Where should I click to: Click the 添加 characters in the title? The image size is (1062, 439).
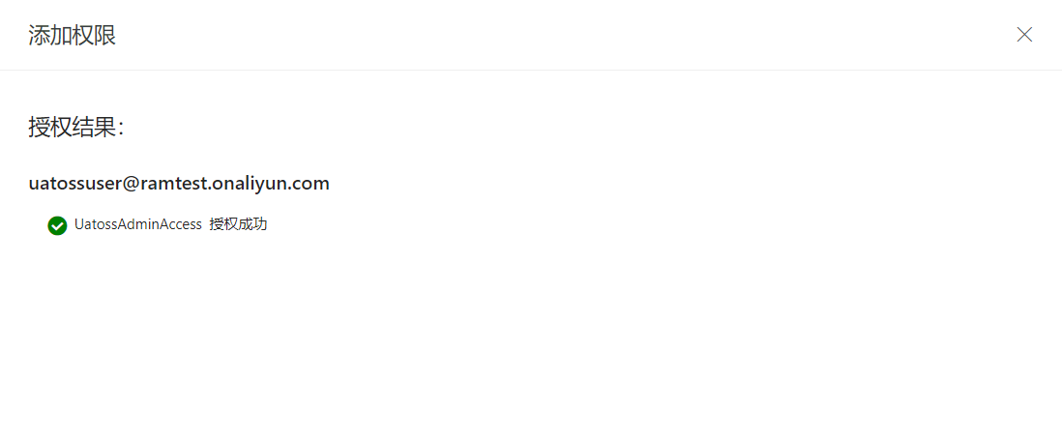click(50, 35)
